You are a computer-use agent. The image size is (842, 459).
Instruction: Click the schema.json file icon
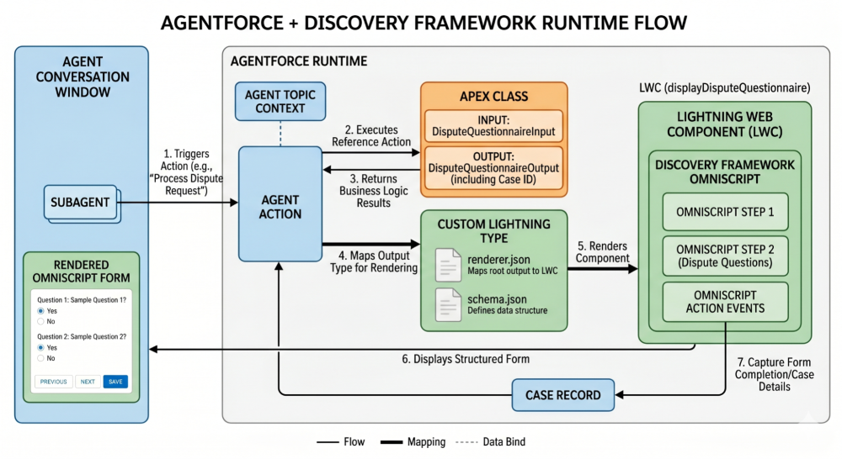click(x=448, y=304)
